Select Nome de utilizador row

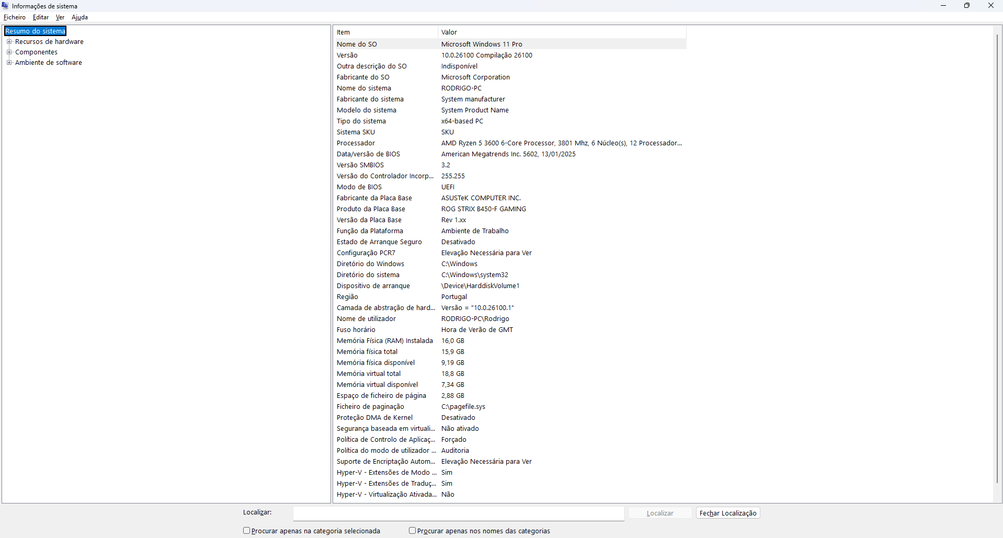point(510,319)
